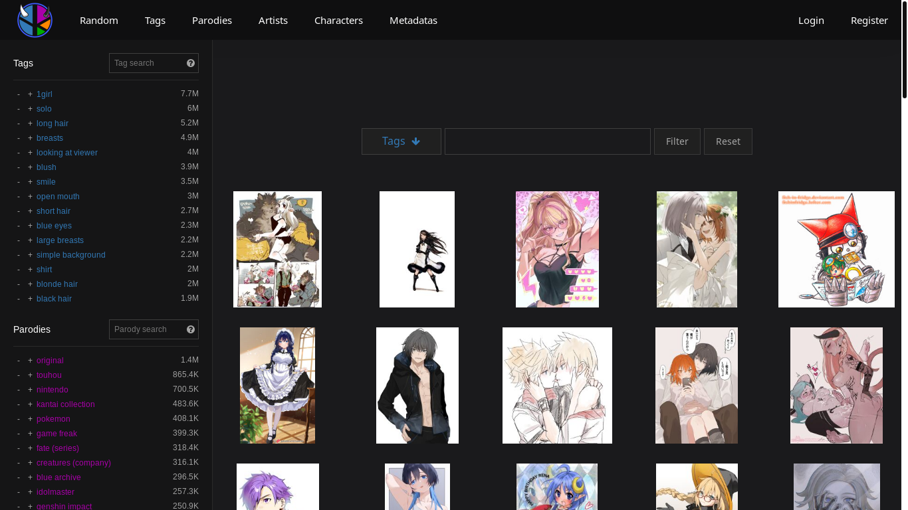Viewport: 908px width, 510px height.
Task: Click the 1.4M count beside original
Action: (189, 360)
